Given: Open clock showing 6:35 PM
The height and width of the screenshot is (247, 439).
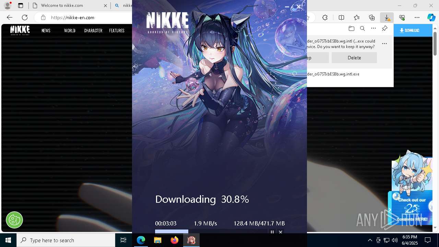Looking at the screenshot, I should (x=410, y=240).
